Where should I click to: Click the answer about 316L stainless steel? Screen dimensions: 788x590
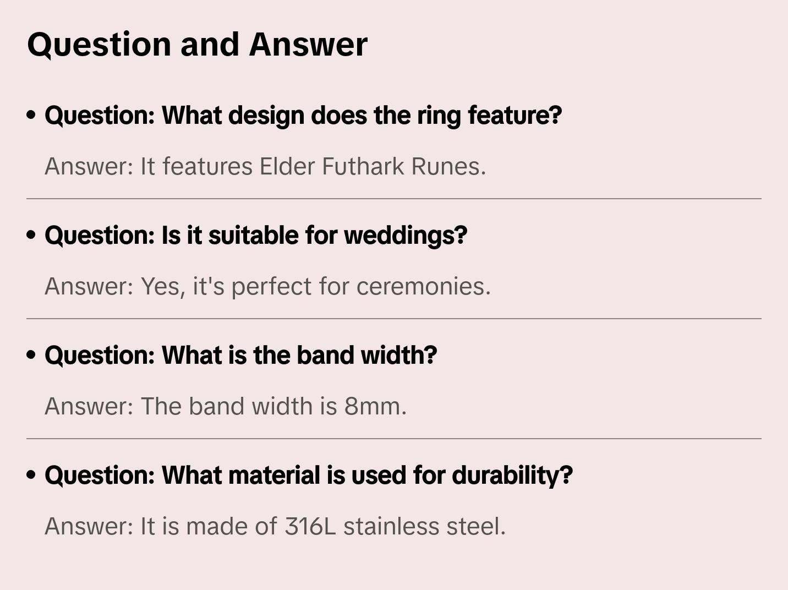coord(275,527)
